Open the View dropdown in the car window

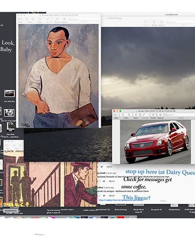(116, 115)
